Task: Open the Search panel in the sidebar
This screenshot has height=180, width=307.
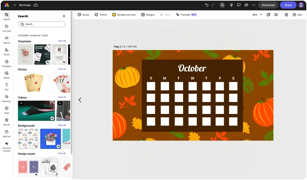Action: pyautogui.click(x=6, y=16)
